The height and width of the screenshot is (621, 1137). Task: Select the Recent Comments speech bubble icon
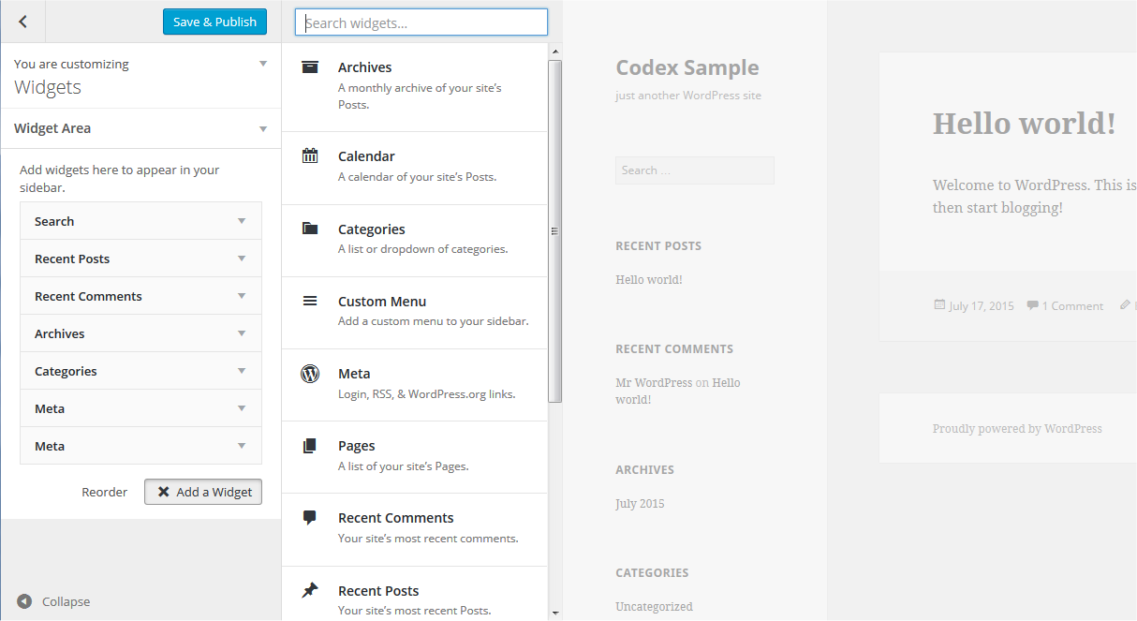(310, 517)
